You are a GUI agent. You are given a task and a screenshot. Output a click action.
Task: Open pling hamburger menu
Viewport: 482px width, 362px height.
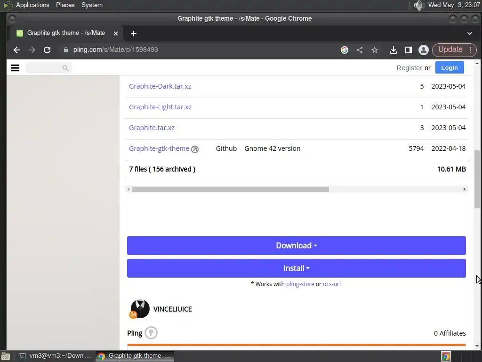[15, 68]
